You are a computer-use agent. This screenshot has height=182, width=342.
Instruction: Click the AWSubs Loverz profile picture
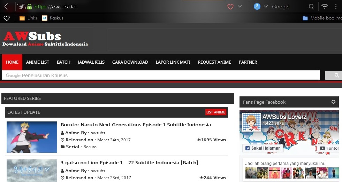click(252, 122)
